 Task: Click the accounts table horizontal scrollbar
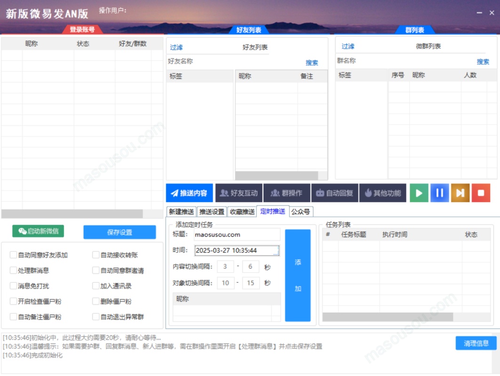[x=72, y=213]
